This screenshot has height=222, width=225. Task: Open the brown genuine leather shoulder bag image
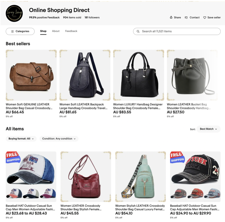[x=31, y=75]
